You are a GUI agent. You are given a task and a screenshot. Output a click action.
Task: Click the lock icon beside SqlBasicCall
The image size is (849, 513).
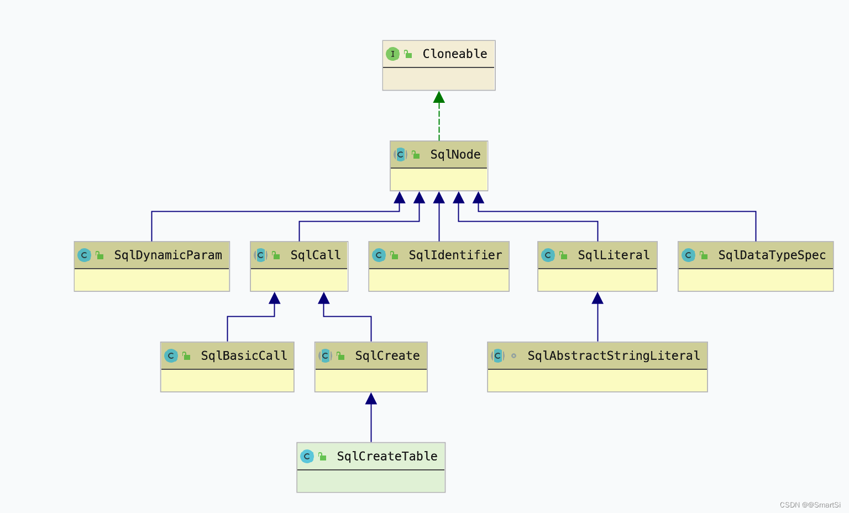(x=186, y=356)
